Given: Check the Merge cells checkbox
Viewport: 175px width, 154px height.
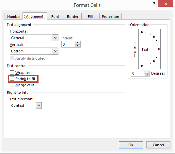Looking at the screenshot, I should coord(12,85).
